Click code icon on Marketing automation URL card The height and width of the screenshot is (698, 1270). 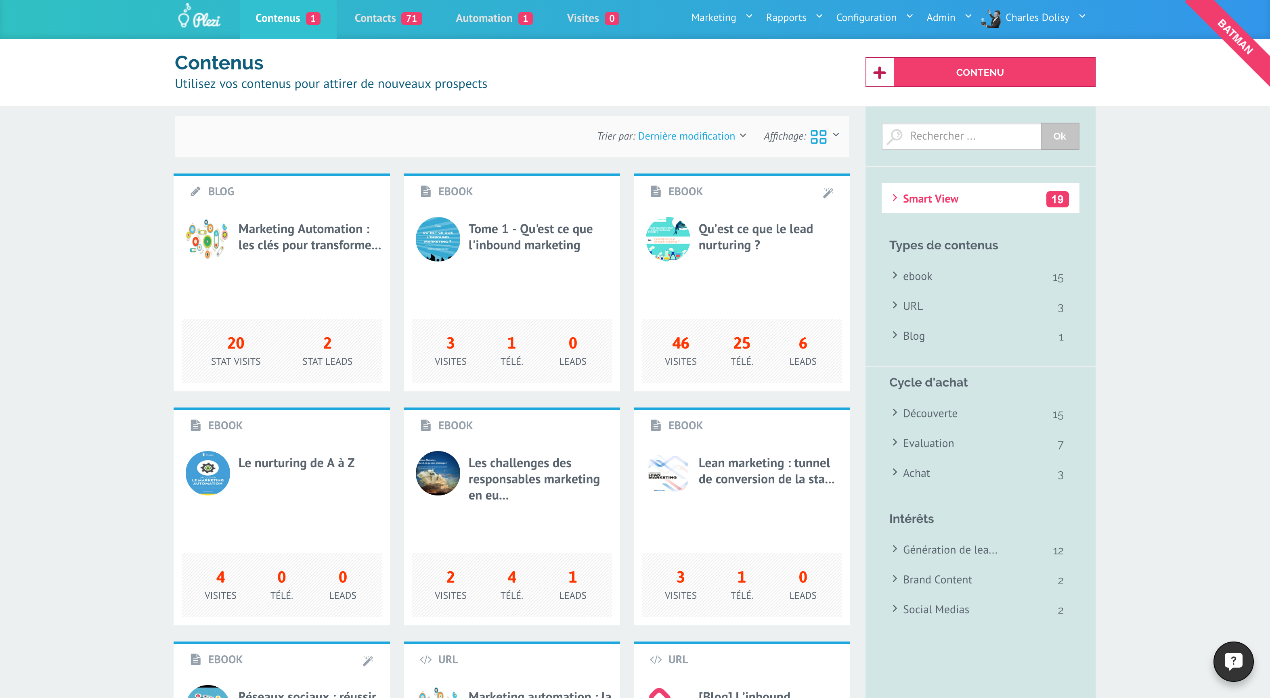425,660
